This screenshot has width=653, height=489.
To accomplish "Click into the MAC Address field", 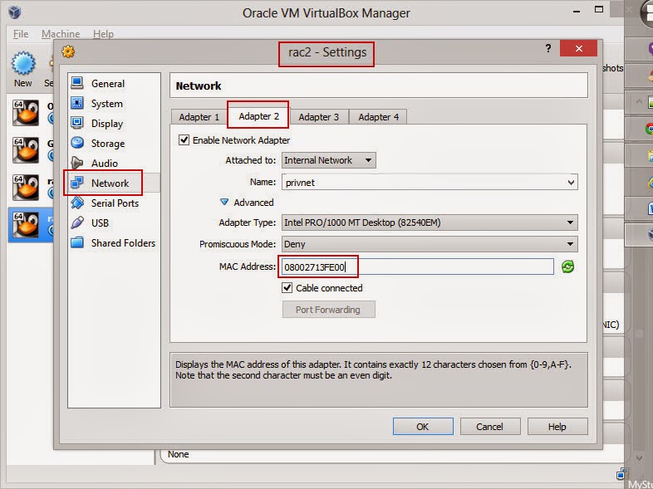I will (x=417, y=267).
